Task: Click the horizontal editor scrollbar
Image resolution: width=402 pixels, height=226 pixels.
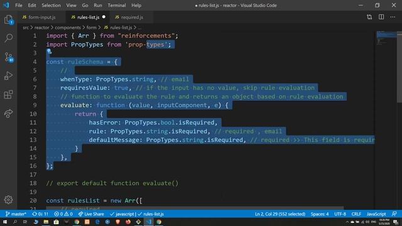Action: [195, 208]
